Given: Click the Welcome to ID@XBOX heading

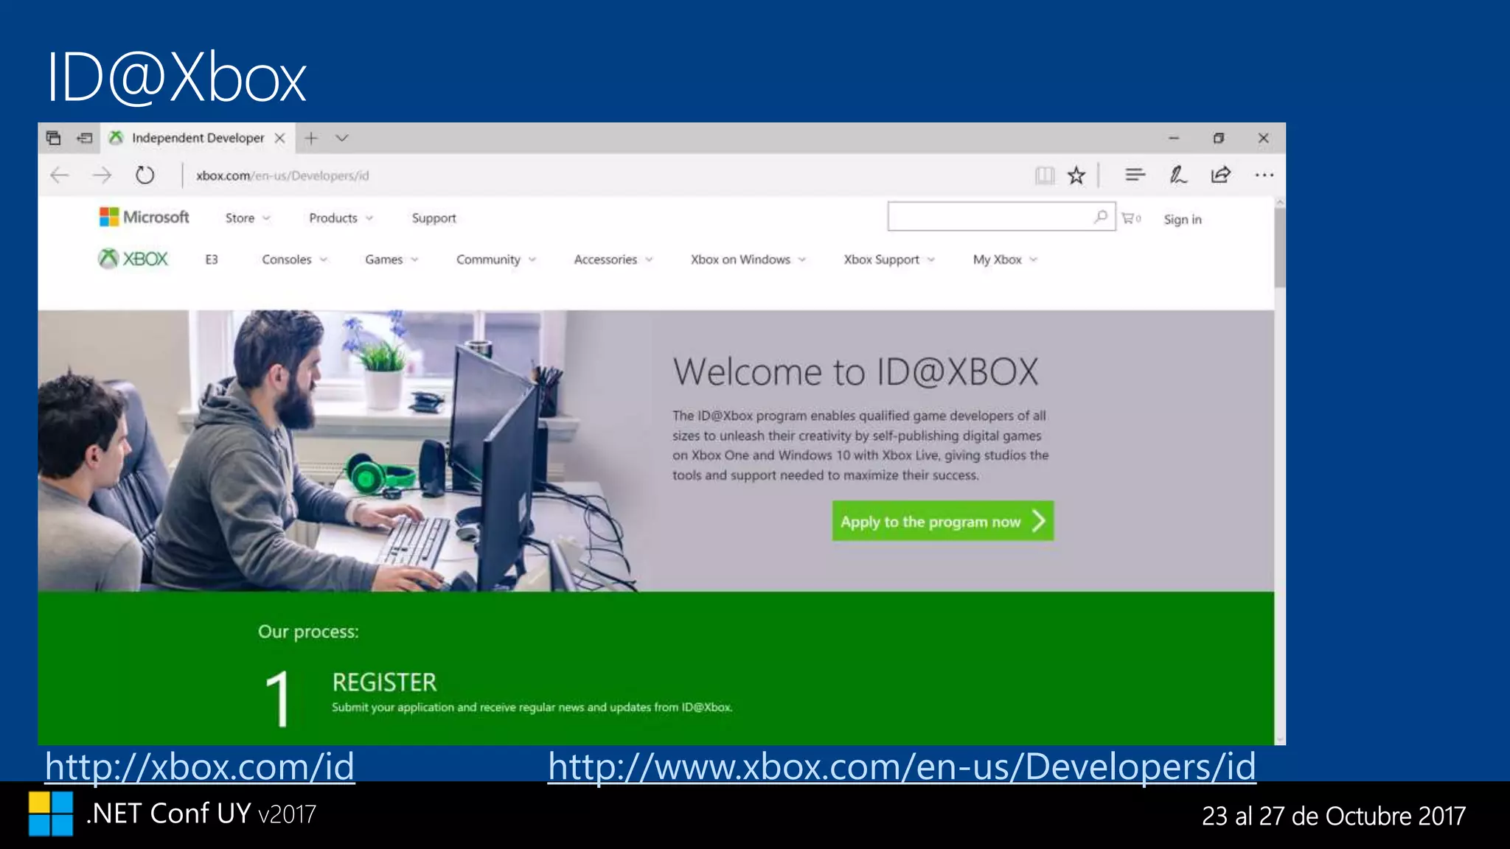Looking at the screenshot, I should coord(855,371).
